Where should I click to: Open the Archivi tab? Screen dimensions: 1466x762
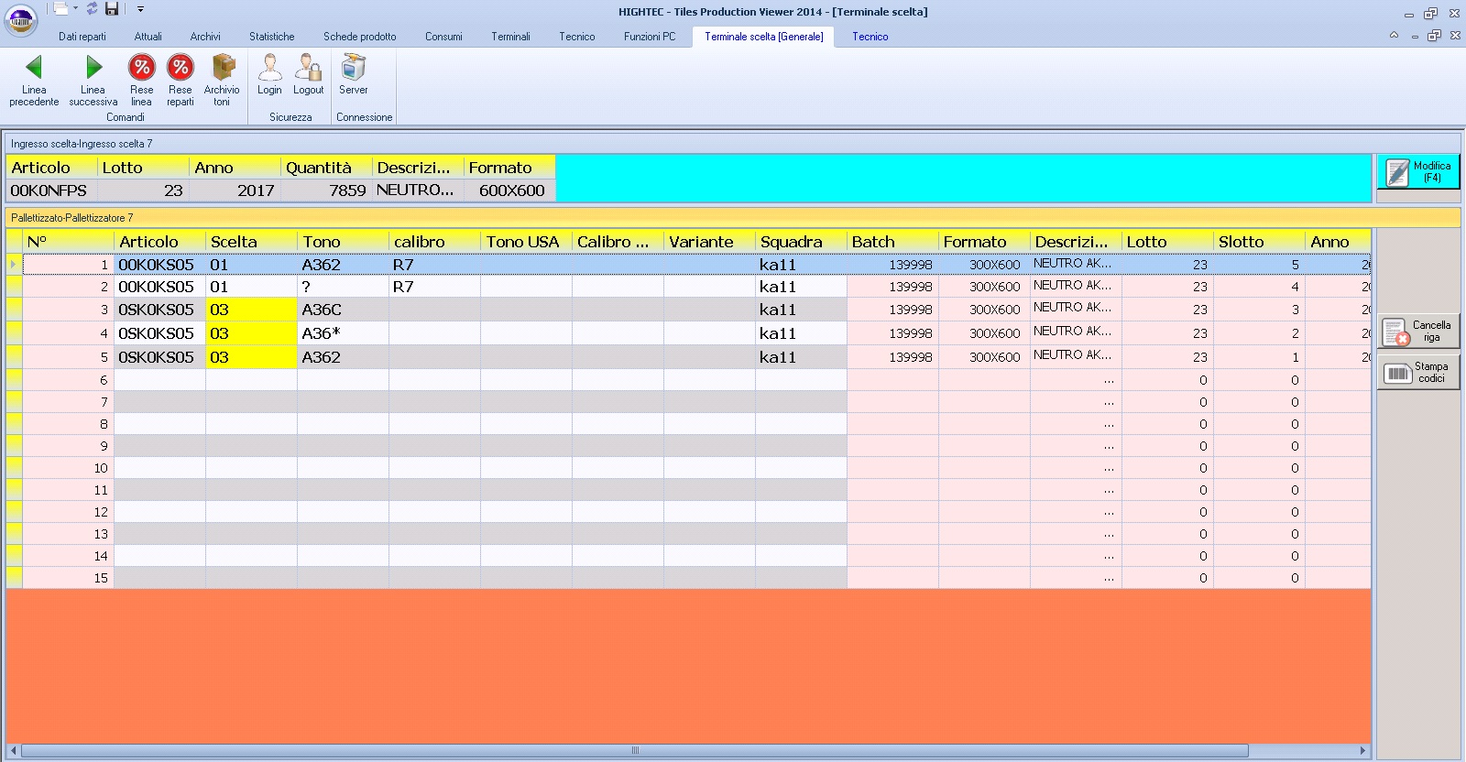point(205,37)
